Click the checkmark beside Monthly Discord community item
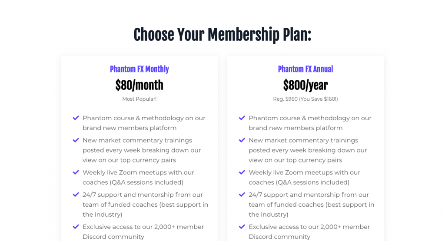The width and height of the screenshot is (445, 241). click(76, 227)
